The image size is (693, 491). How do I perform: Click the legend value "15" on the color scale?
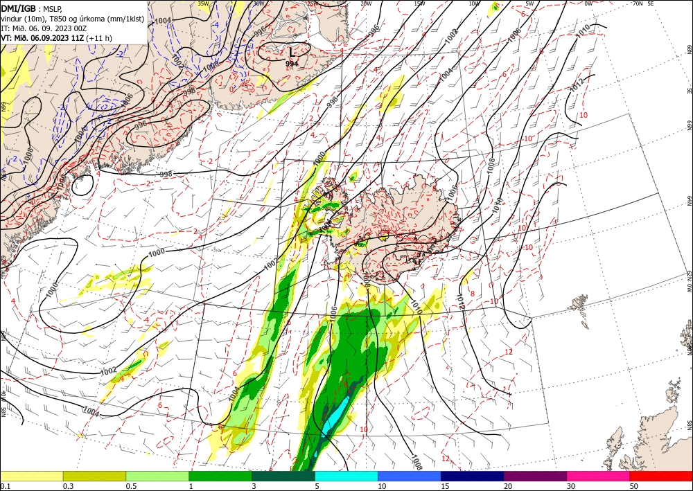point(445,486)
